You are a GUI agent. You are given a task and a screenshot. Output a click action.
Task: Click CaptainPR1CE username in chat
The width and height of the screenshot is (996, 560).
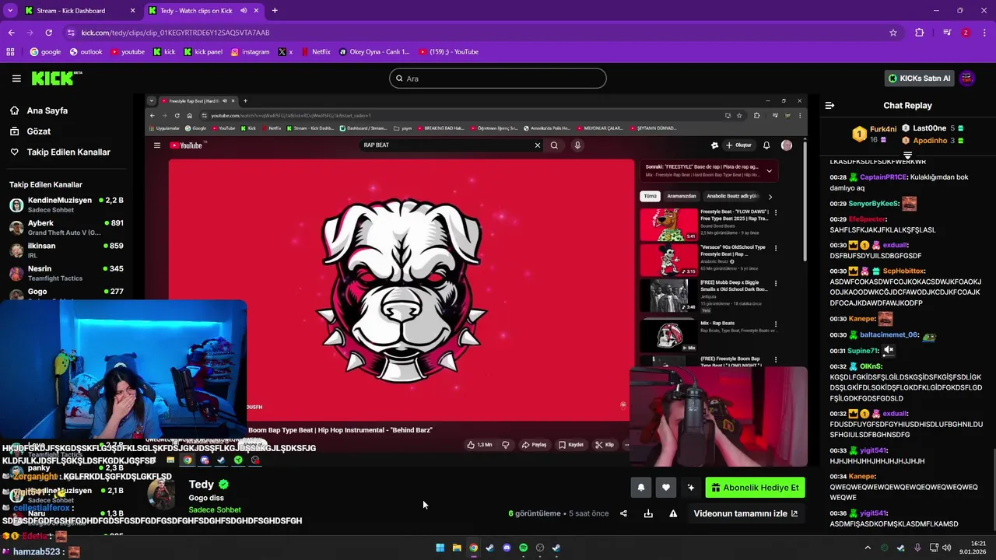[x=883, y=177]
